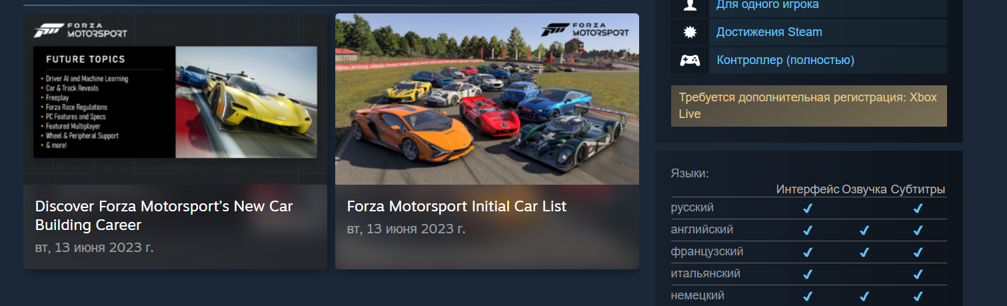The image size is (1007, 306).
Task: Click the 'Субтитры' column header
Action: (x=918, y=189)
